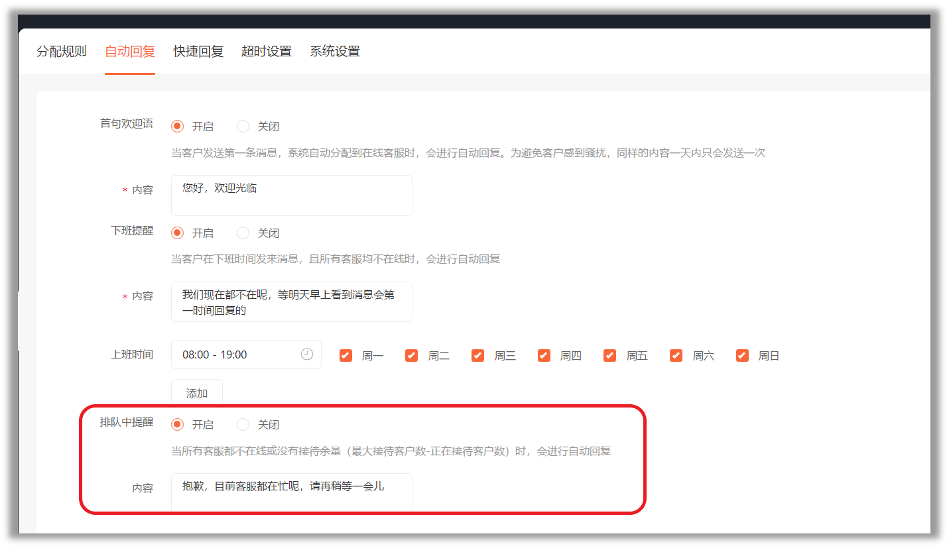Viewport: 949px width, 548px height.
Task: Select 开启 for 下班提醒
Action: 178,233
